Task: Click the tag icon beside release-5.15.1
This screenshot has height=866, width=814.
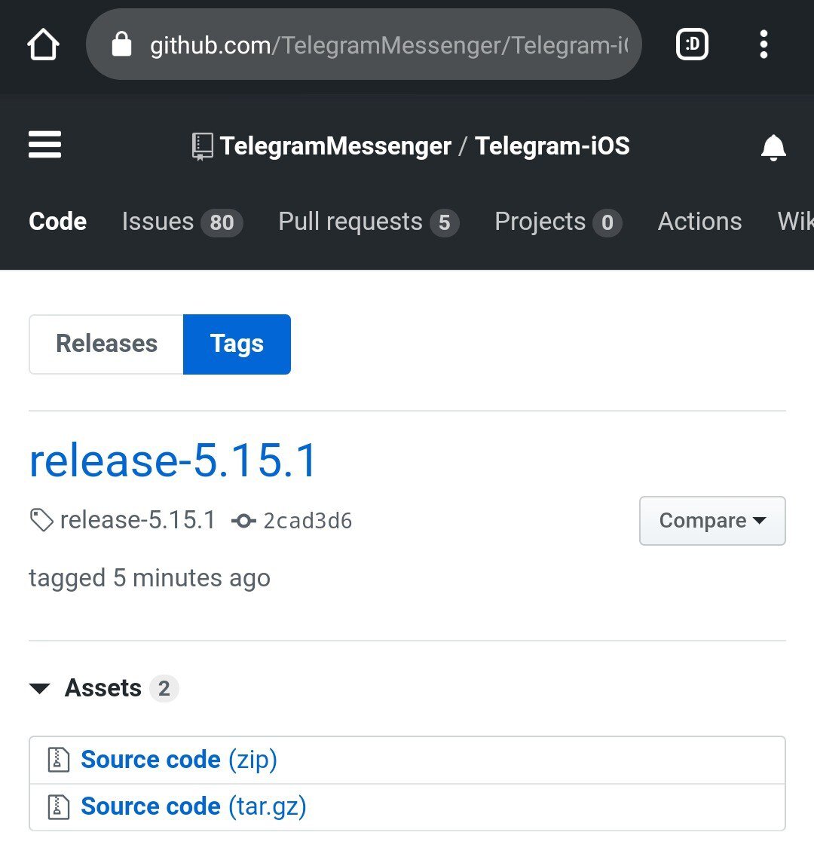Action: coord(41,520)
